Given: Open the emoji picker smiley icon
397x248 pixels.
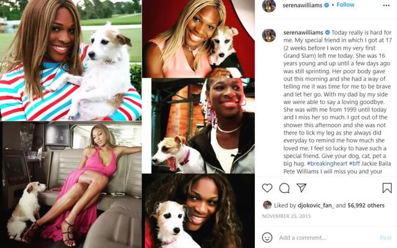Looking at the screenshot, I should coord(267,237).
